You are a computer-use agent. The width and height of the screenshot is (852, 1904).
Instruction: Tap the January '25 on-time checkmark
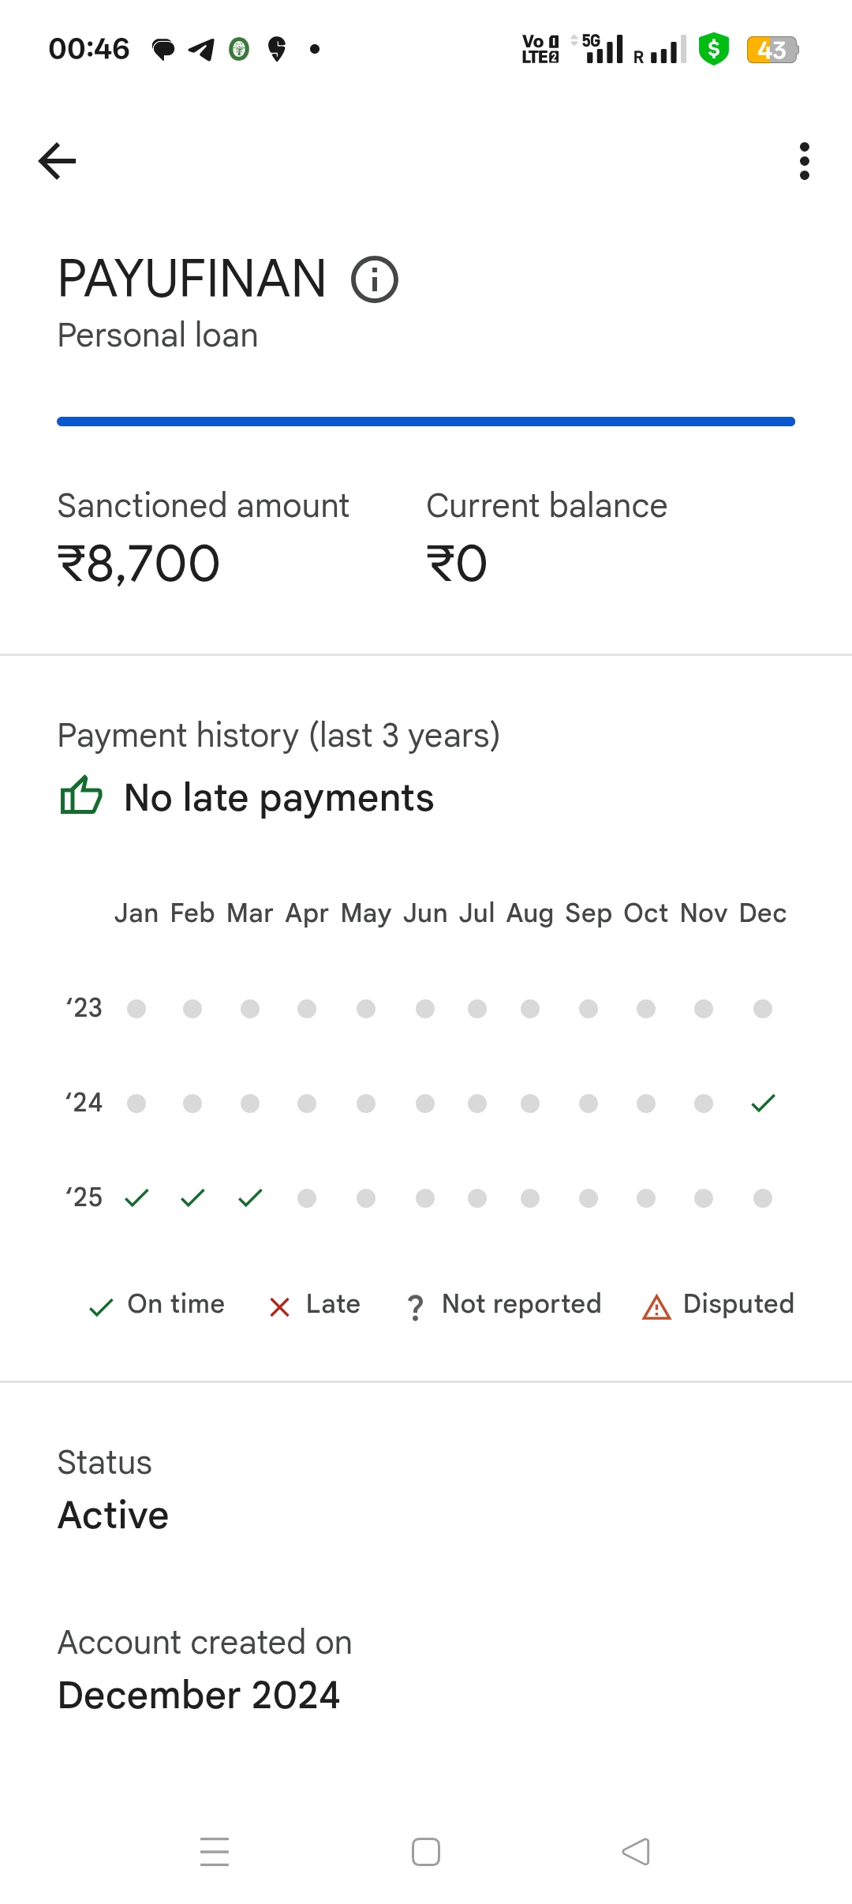[136, 1197]
